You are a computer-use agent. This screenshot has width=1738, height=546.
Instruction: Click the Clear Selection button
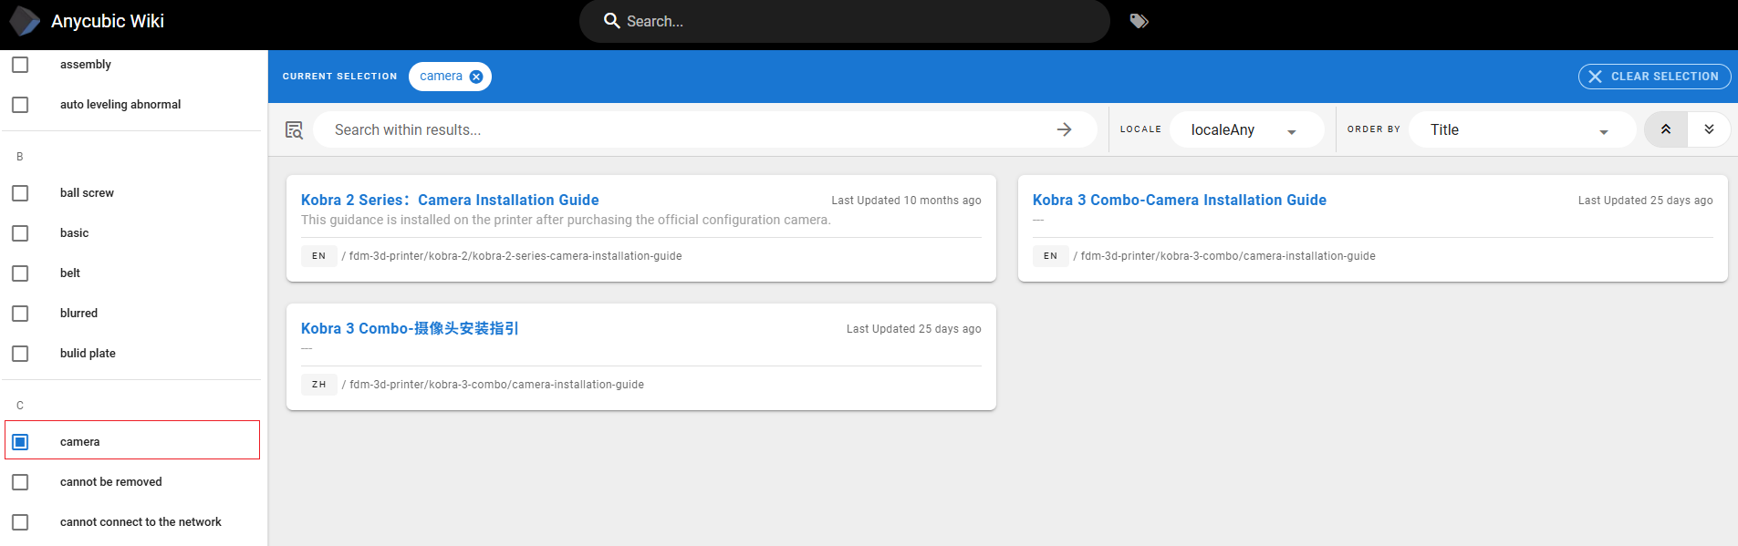pyautogui.click(x=1654, y=77)
